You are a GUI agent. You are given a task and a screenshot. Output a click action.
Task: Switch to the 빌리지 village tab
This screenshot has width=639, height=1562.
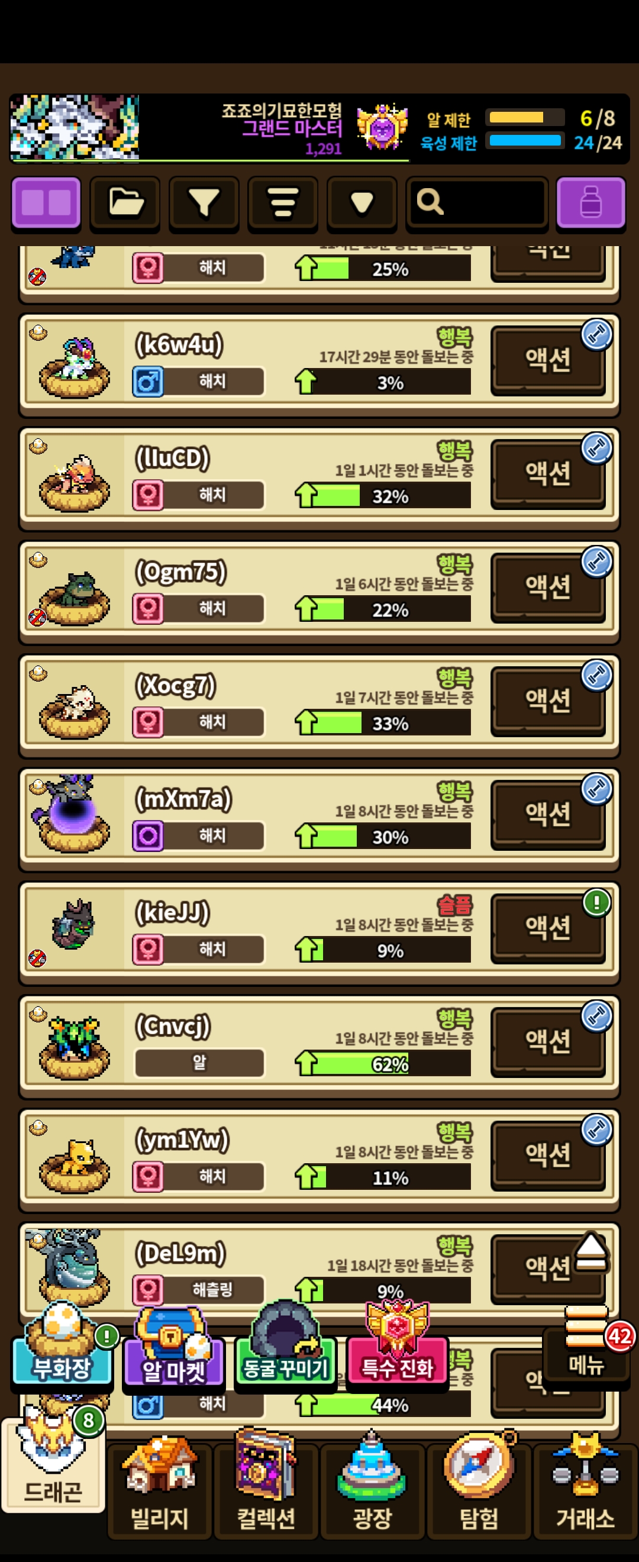click(x=160, y=1490)
